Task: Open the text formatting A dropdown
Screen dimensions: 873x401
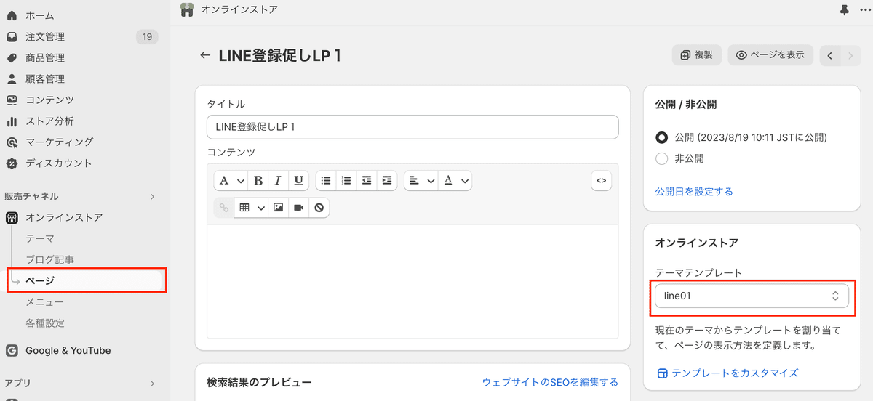Action: click(231, 180)
